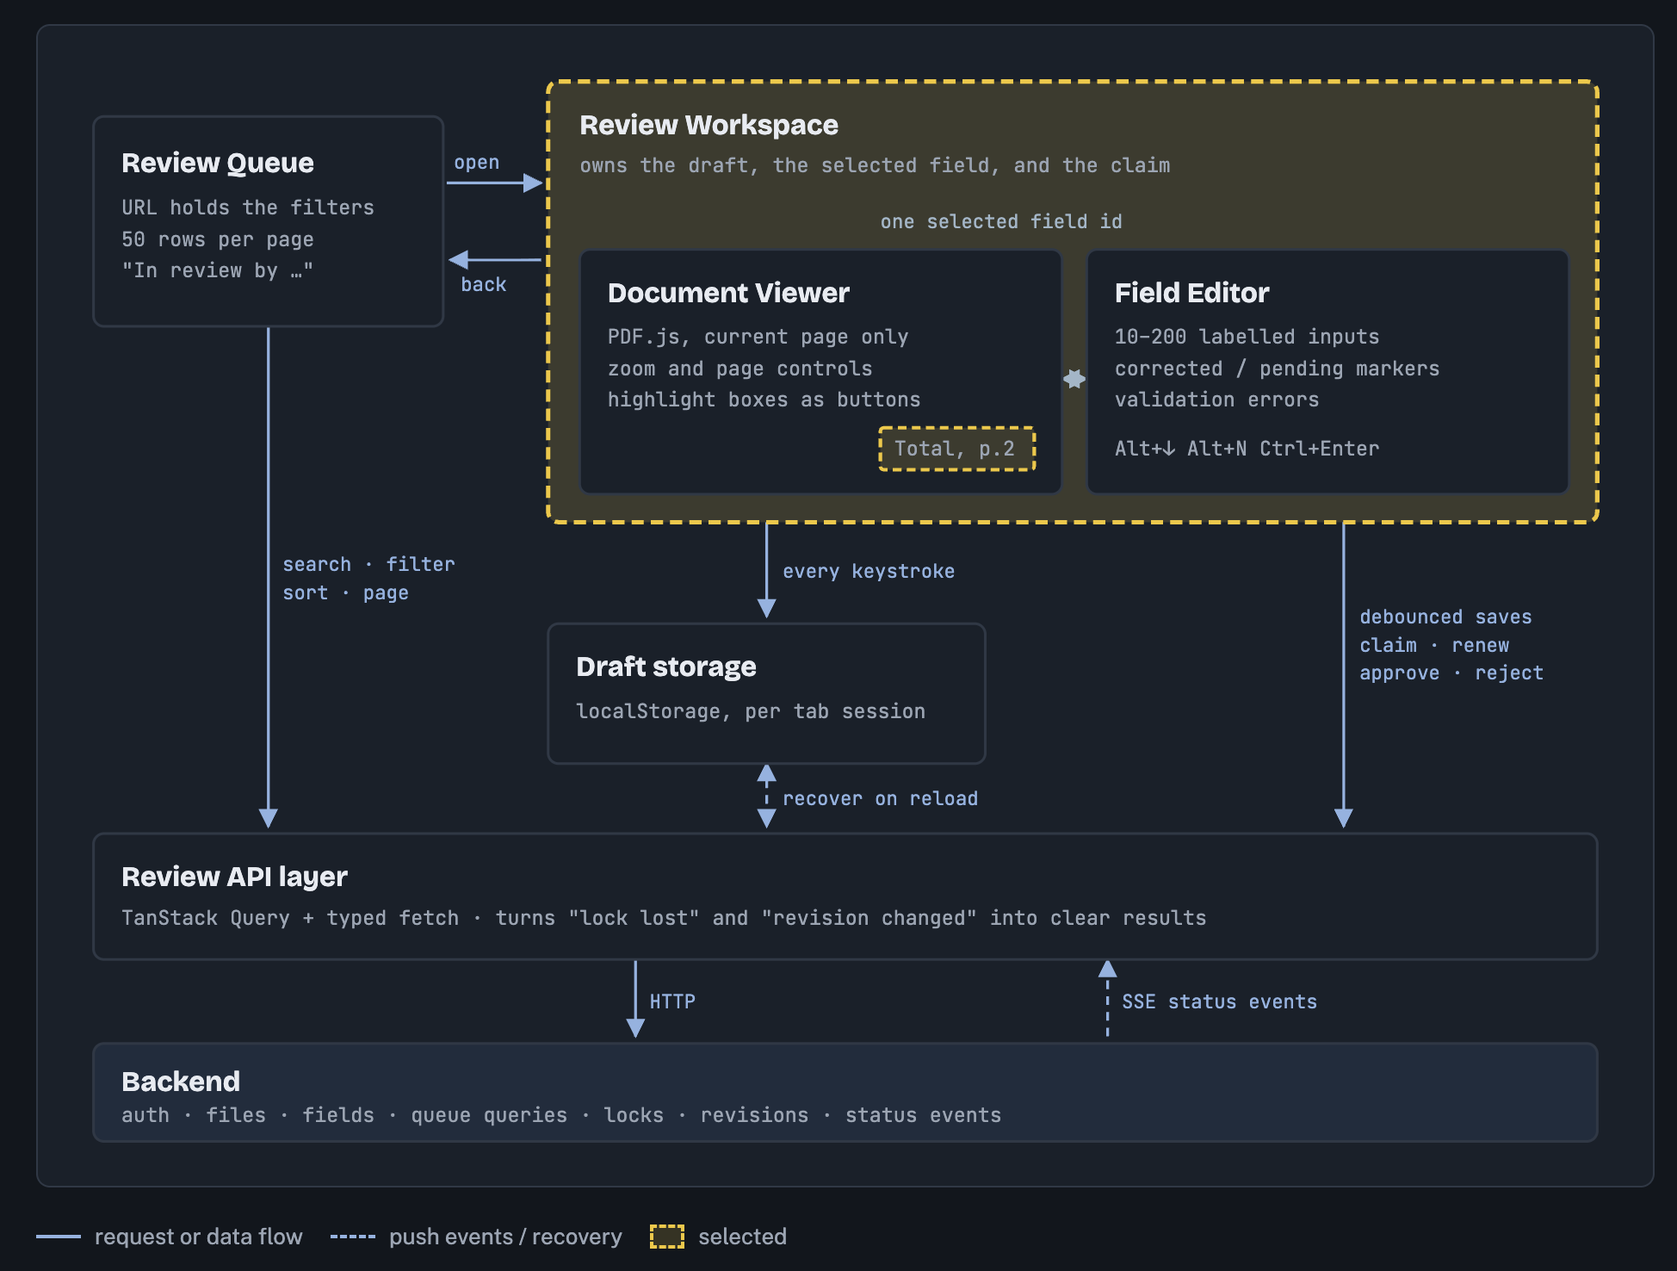Click the "recover on reload" label

(881, 798)
